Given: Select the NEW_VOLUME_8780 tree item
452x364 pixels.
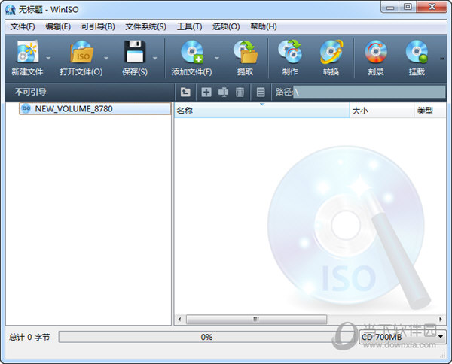Looking at the screenshot, I should [x=95, y=109].
